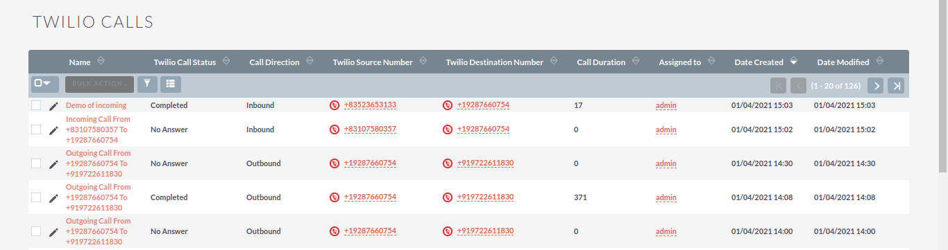The height and width of the screenshot is (250, 948).
Task: Click source phone icon in 14:30 outgoing row
Action: pyautogui.click(x=335, y=163)
